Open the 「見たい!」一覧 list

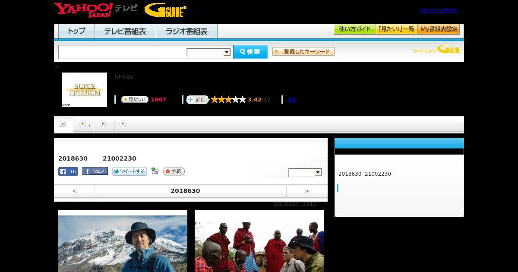click(396, 29)
